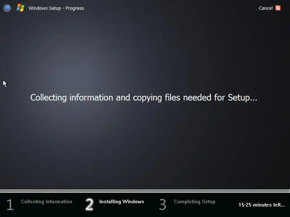Screen dimensions: 290x217
Task: Click the '15-25 minutes left...' estimate
Action: click(261, 205)
